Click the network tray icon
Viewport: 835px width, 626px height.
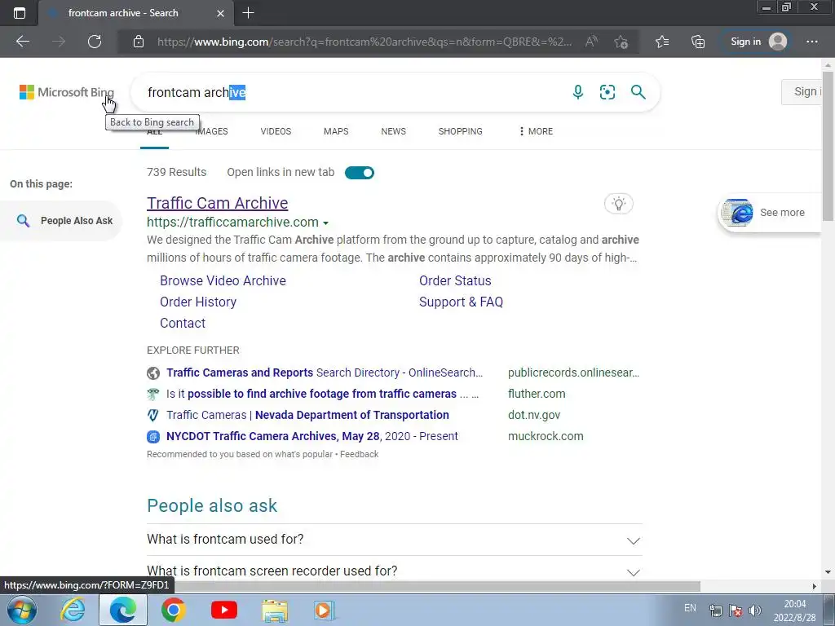click(x=716, y=610)
